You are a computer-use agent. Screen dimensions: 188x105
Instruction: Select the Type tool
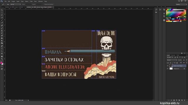(x=2, y=49)
